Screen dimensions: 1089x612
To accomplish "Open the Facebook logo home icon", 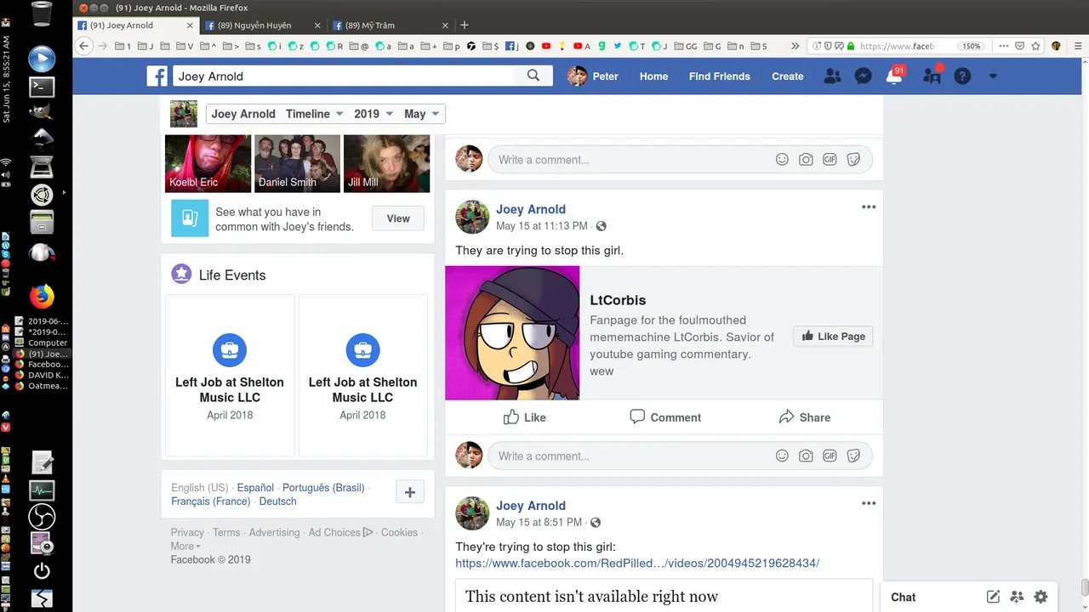I will tap(157, 76).
